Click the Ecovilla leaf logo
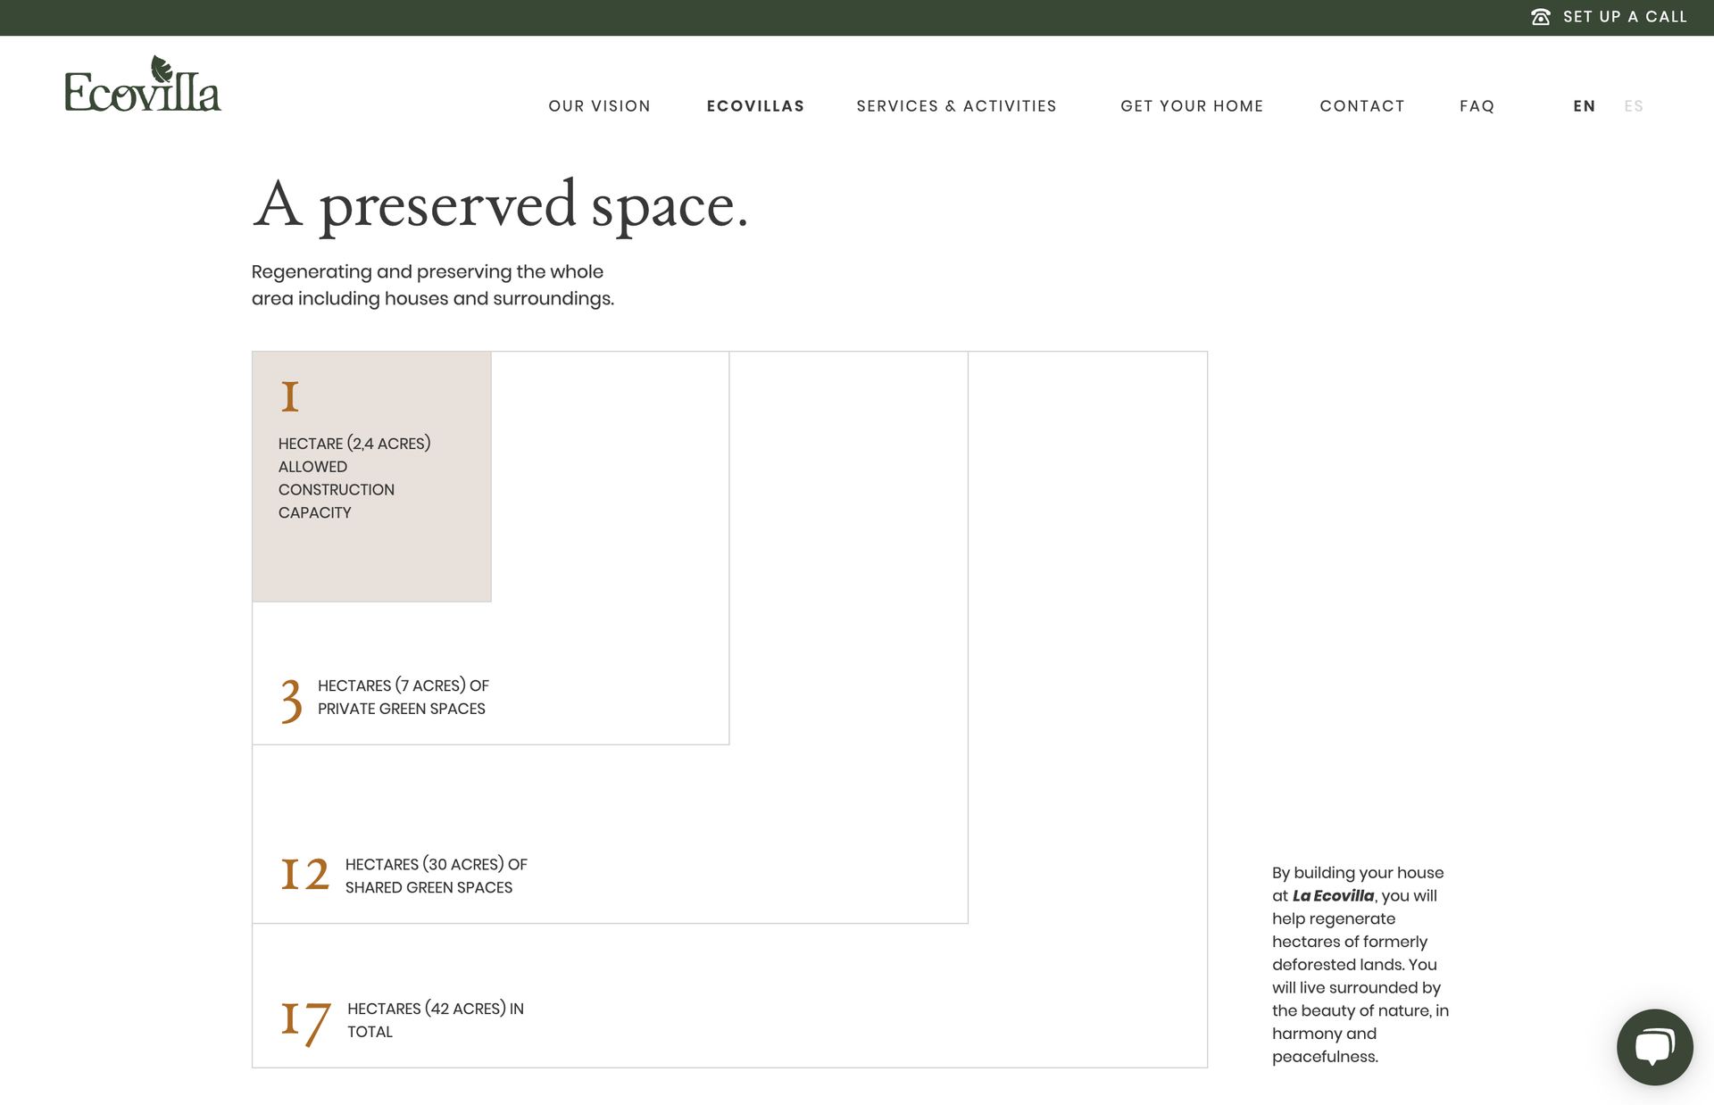 143,84
